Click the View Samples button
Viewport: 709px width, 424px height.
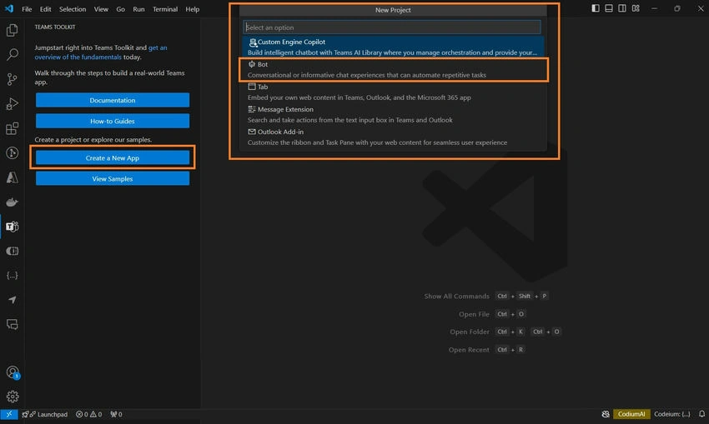pyautogui.click(x=113, y=179)
